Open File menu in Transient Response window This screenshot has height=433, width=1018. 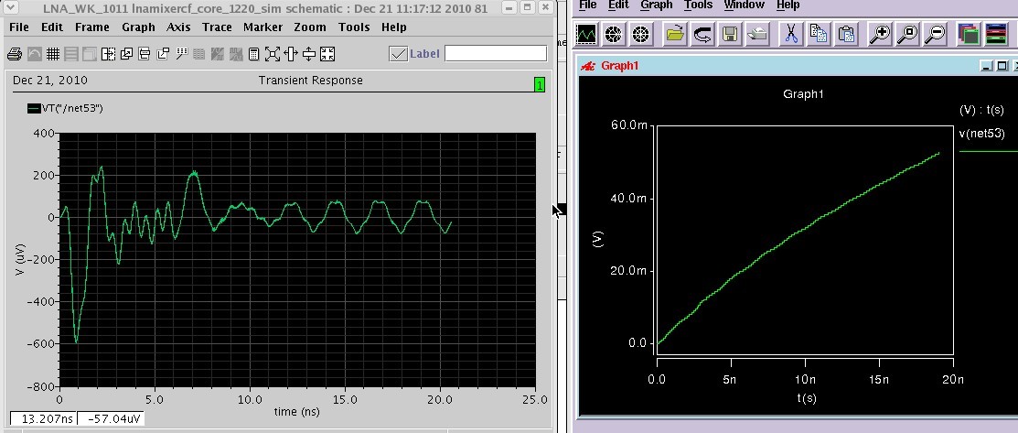coord(19,27)
